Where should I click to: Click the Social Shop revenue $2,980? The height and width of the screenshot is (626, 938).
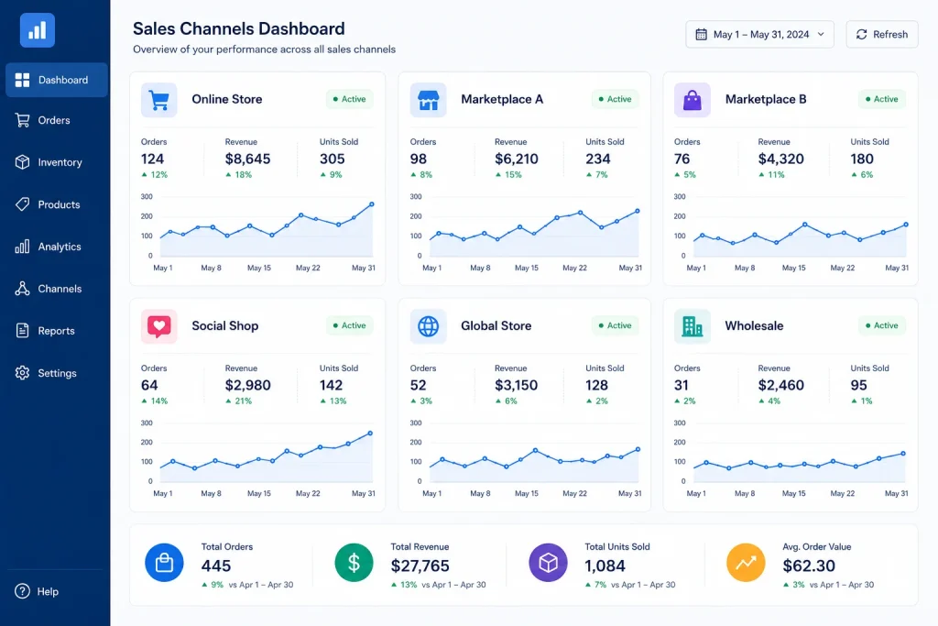tap(247, 386)
